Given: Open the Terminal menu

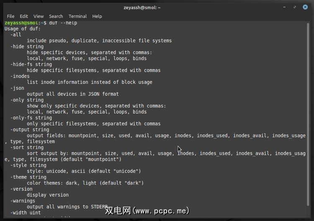Looking at the screenshot, I should tap(77, 16).
